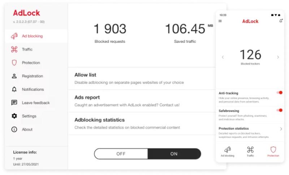The image size is (289, 175).
Task: Select the mobile Ad blocking tab
Action: (x=228, y=151)
